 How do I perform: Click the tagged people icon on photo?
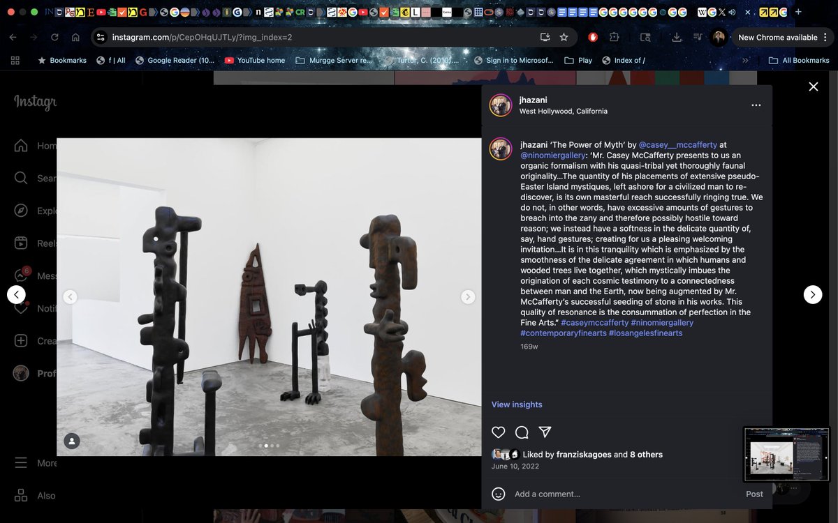coord(72,441)
